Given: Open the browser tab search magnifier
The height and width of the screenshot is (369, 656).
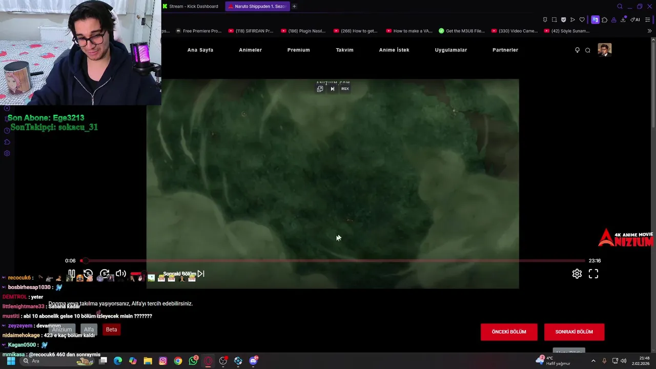Looking at the screenshot, I should [620, 6].
